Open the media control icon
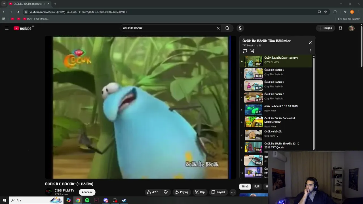Image resolution: width=363 pixels, height=204 pixels. pyautogui.click(x=345, y=12)
